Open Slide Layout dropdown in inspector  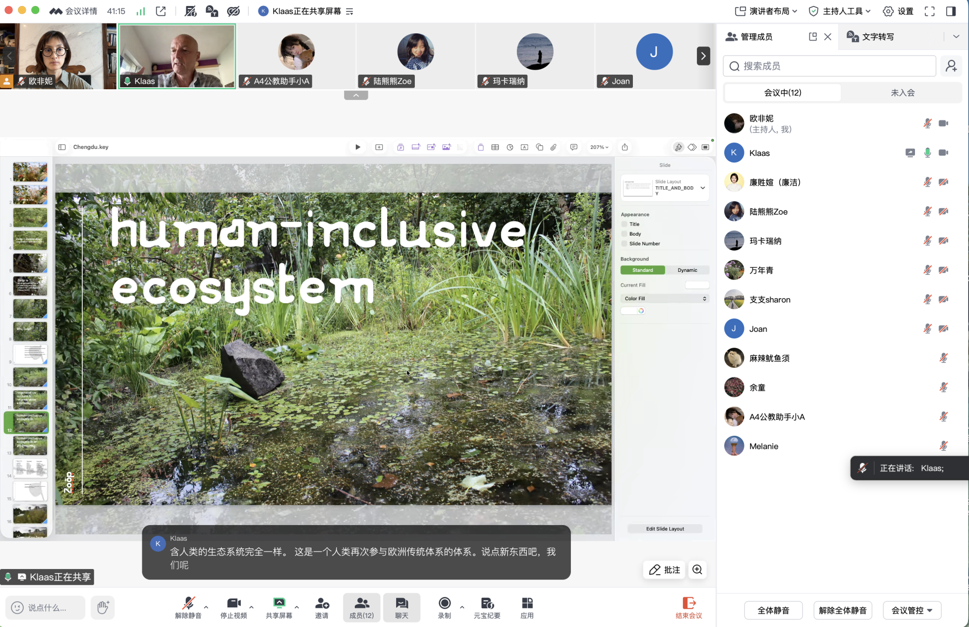coord(665,188)
